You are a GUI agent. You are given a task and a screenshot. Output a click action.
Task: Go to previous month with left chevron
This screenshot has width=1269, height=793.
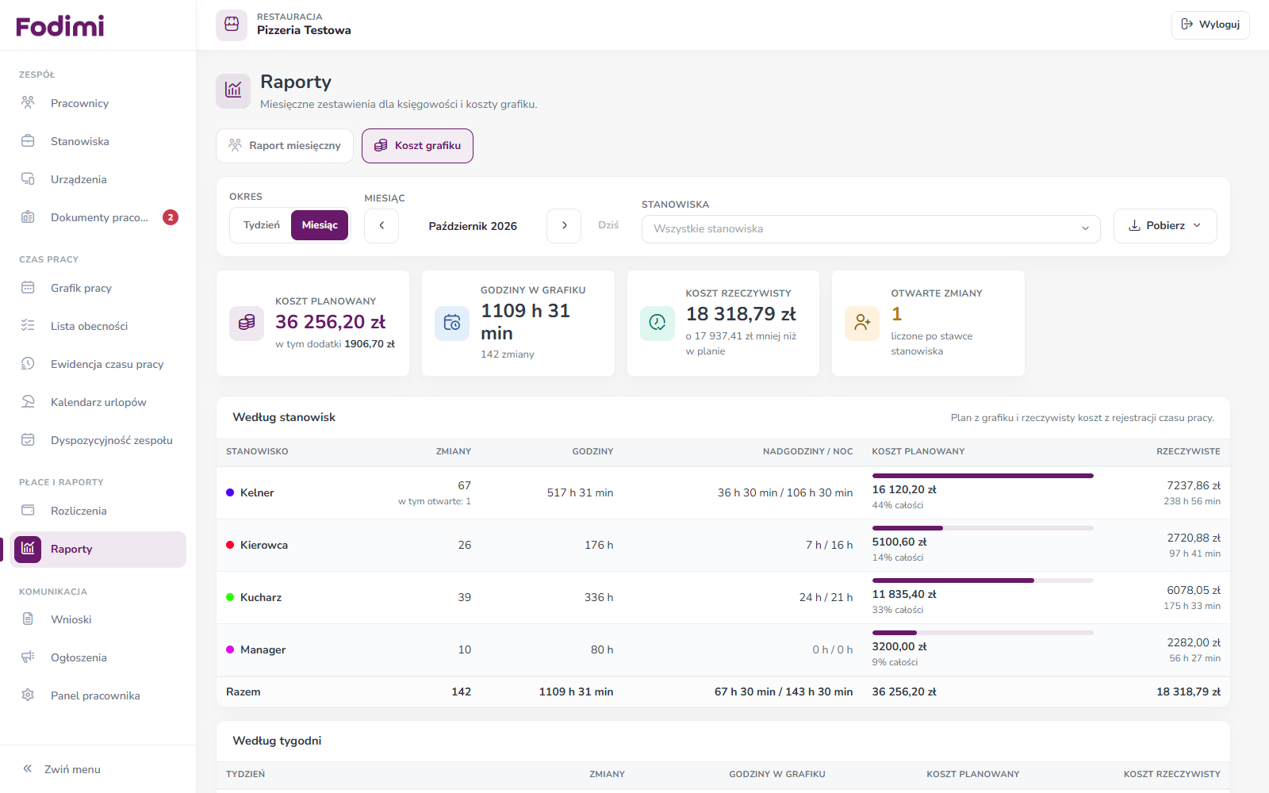pos(381,226)
